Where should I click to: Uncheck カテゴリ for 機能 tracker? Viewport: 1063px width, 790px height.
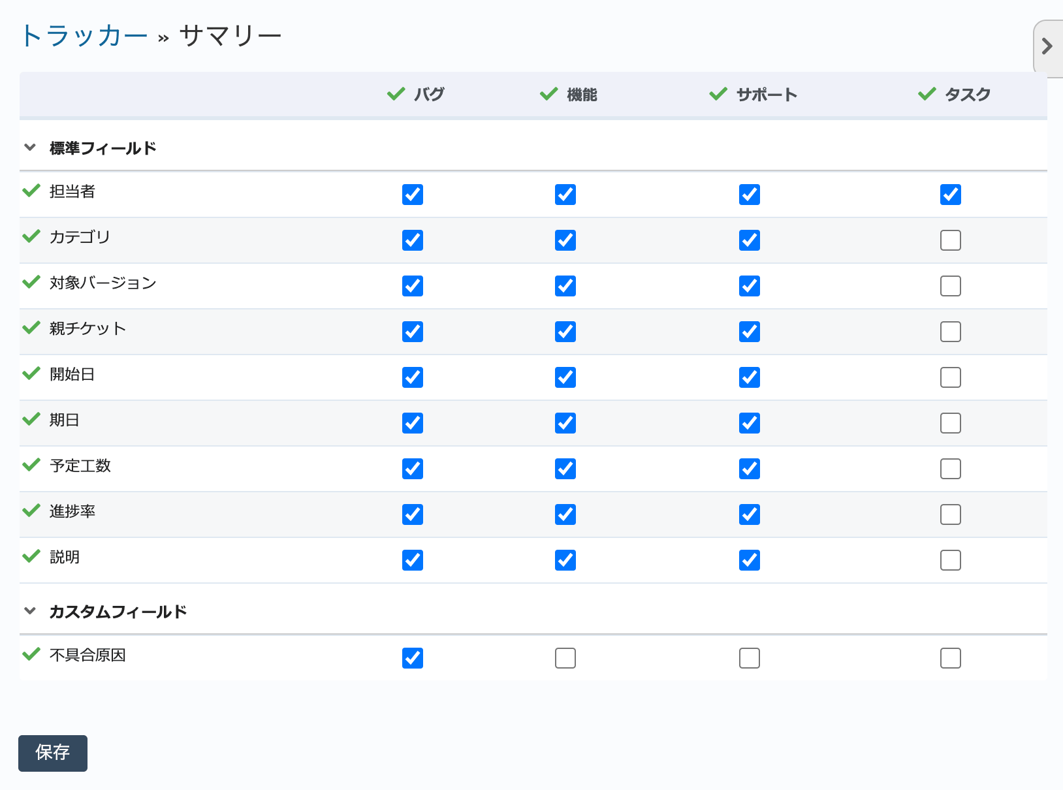pyautogui.click(x=565, y=240)
